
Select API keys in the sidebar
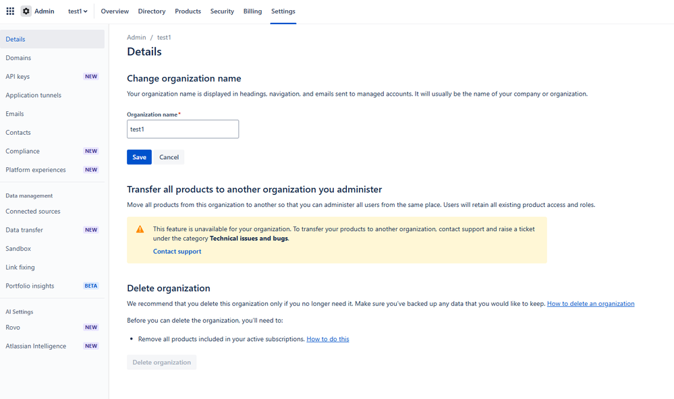click(18, 77)
